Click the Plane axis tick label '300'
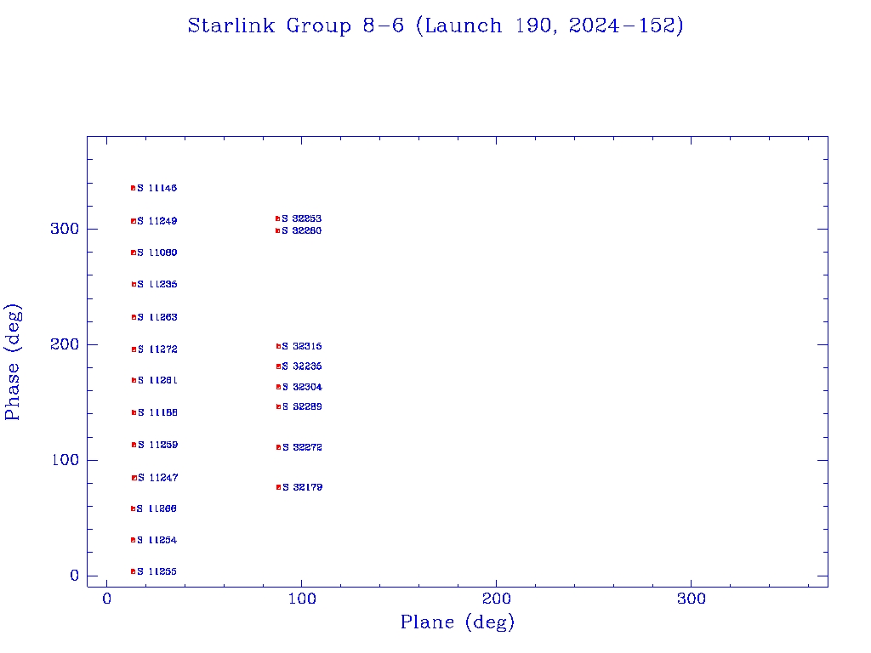This screenshot has height=653, width=871. pyautogui.click(x=691, y=599)
